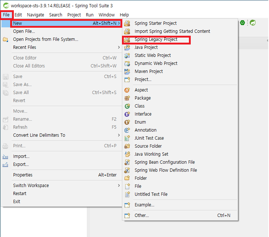The width and height of the screenshot is (269, 237).
Task: Click the Spring Legacy Project icon
Action: click(x=127, y=39)
